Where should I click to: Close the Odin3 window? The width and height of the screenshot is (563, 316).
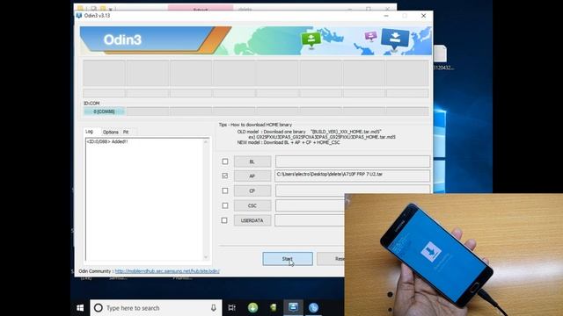(423, 16)
